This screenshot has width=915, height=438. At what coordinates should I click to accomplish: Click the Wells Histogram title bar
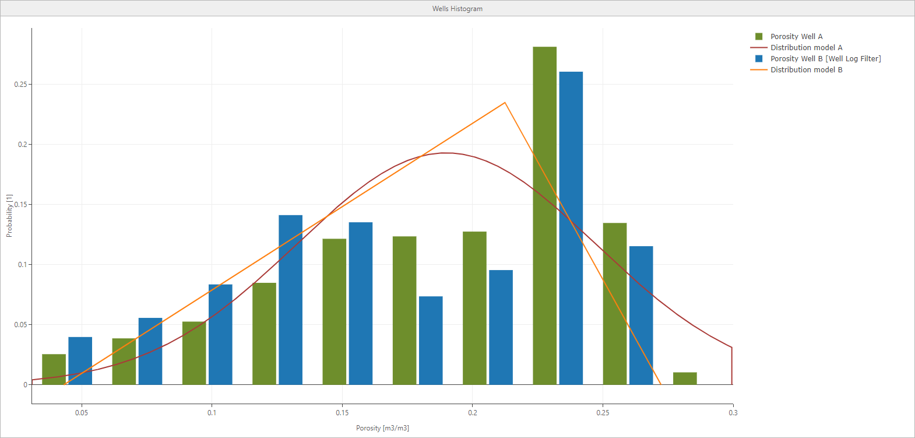click(x=457, y=8)
